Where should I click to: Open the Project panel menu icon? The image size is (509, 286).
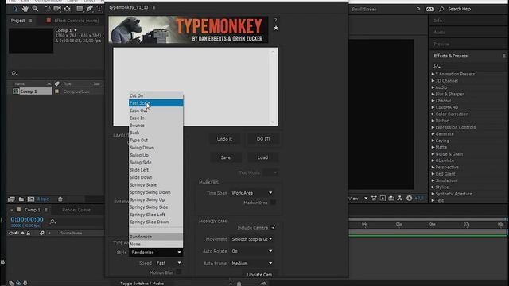pyautogui.click(x=31, y=21)
